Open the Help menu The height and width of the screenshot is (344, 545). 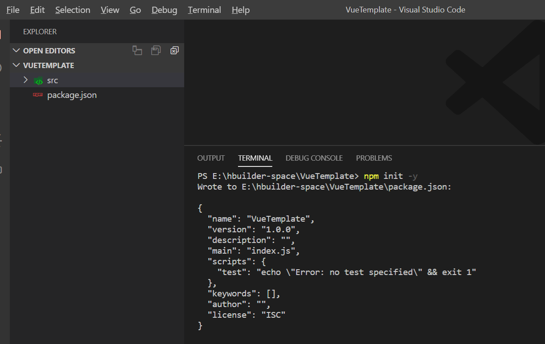point(240,10)
